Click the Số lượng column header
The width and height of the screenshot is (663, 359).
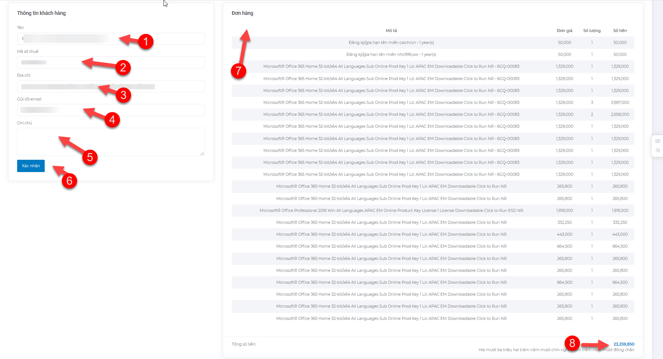pos(592,31)
